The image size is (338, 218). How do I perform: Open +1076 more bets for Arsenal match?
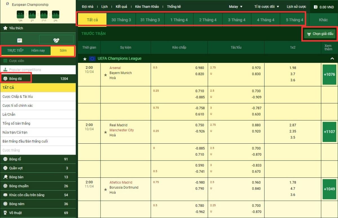[329, 75]
